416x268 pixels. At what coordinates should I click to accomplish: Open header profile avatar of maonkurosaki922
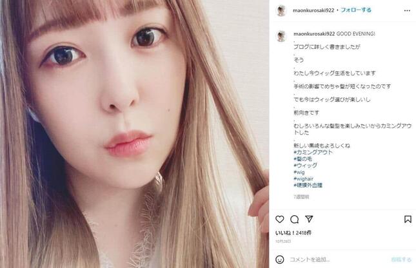[281, 10]
